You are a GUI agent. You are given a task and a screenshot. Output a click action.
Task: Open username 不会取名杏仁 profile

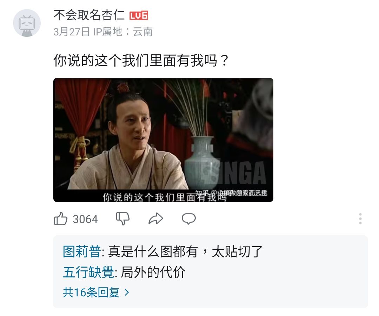click(x=89, y=15)
